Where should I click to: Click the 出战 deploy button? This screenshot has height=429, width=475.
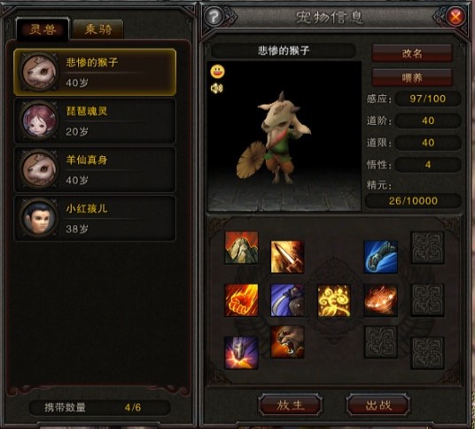(x=378, y=405)
